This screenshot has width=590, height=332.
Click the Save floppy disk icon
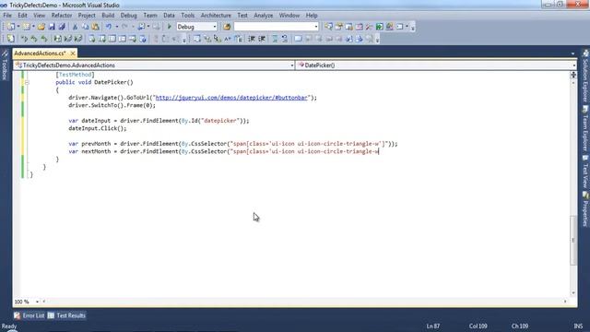[x=52, y=27]
